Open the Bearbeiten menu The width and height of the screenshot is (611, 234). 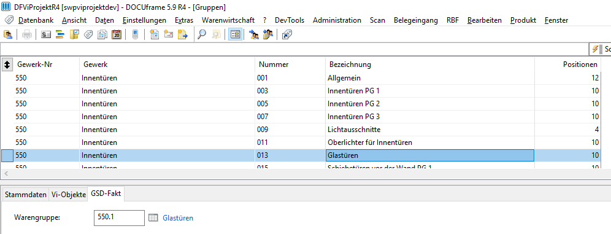click(x=485, y=20)
